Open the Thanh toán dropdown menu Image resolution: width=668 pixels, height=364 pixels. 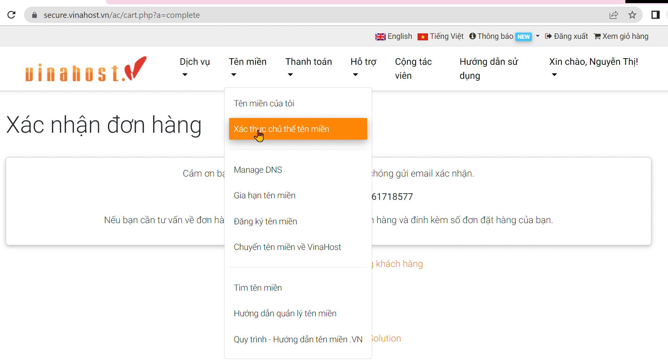point(309,67)
